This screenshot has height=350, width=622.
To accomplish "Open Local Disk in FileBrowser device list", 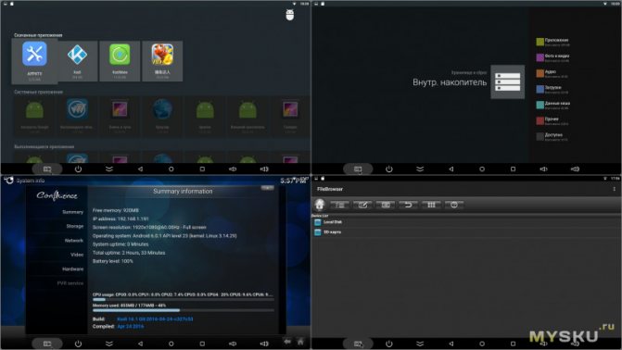I will tap(466, 222).
